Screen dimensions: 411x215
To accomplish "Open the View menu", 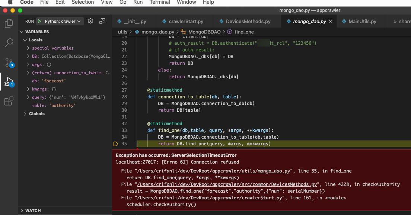I will [x=107, y=2].
